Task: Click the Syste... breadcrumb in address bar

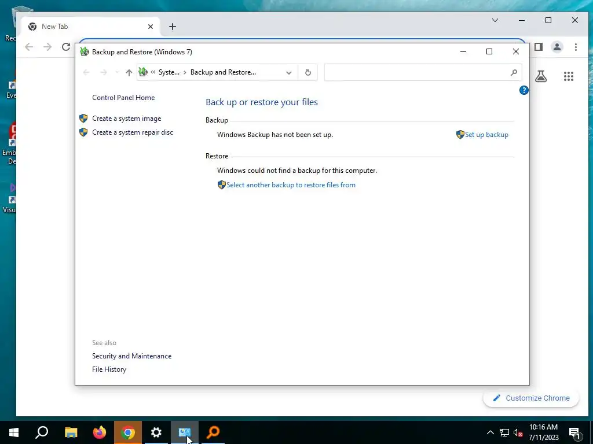Action: pos(169,72)
